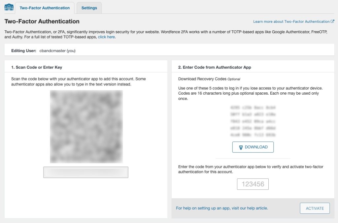This screenshot has width=338, height=223.
Task: Click the last blurred recovery code row
Action: click(253, 135)
